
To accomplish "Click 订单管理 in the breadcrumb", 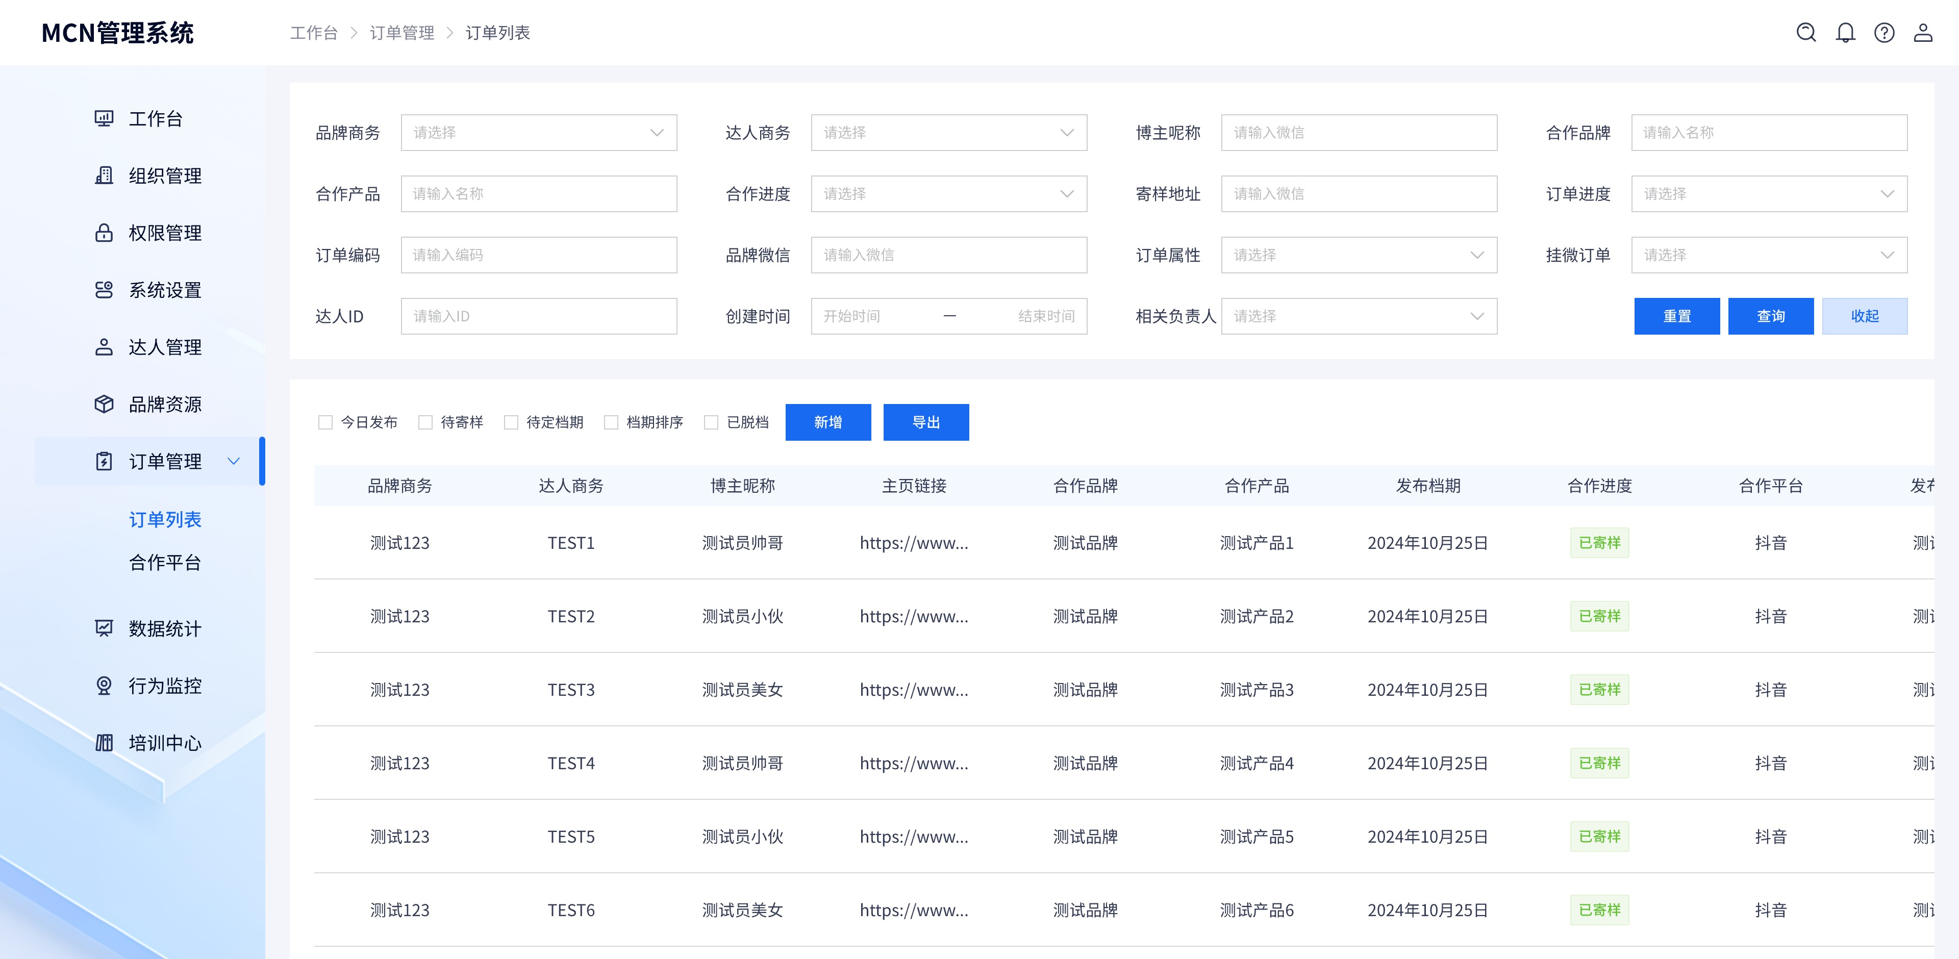I will pos(401,33).
